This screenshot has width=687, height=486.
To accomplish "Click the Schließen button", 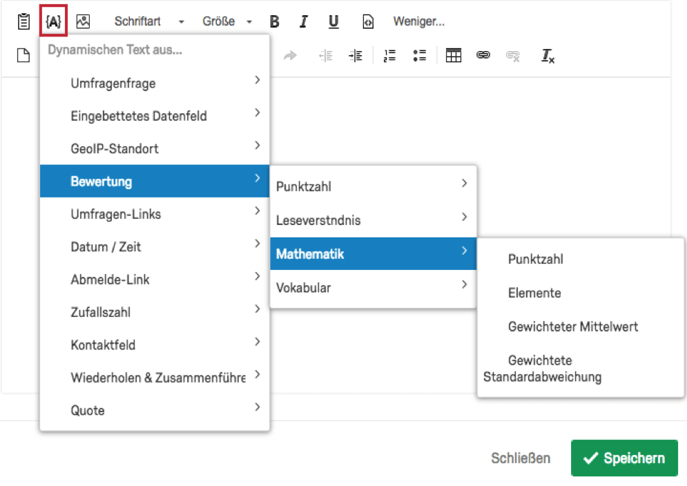I will pyautogui.click(x=521, y=458).
